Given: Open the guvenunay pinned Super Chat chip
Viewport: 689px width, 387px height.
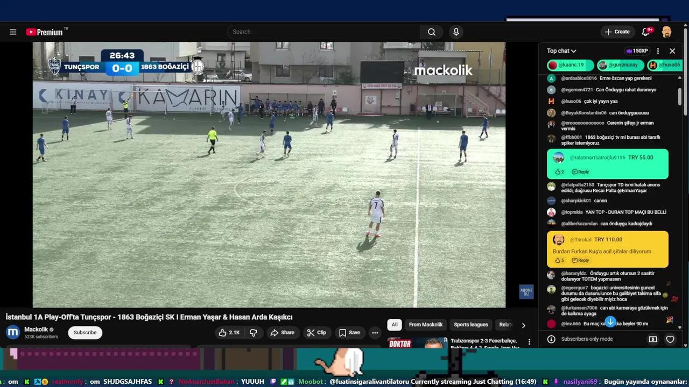Looking at the screenshot, I should click(620, 65).
